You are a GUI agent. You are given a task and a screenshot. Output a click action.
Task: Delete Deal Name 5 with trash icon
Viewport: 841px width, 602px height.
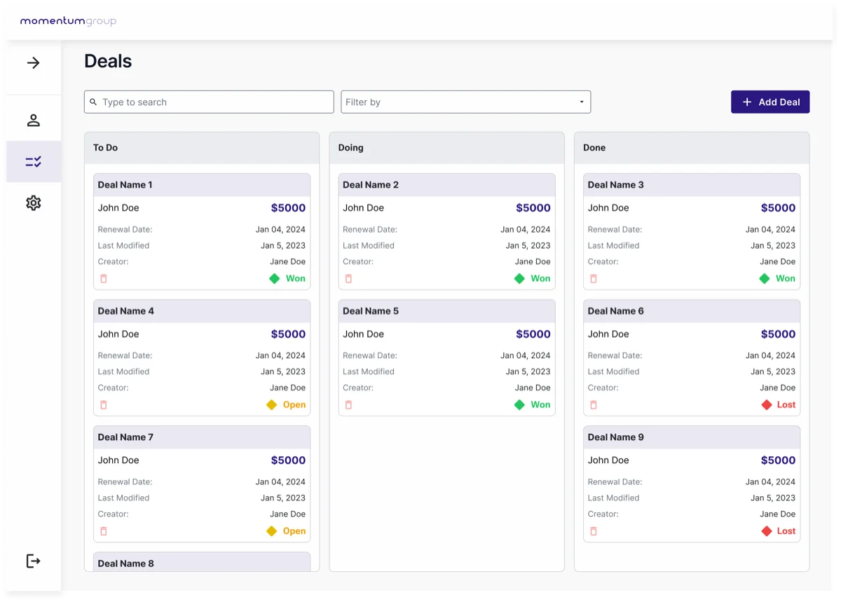pos(348,405)
